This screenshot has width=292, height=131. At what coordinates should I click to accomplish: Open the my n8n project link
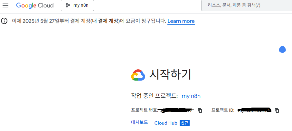[x=191, y=96]
